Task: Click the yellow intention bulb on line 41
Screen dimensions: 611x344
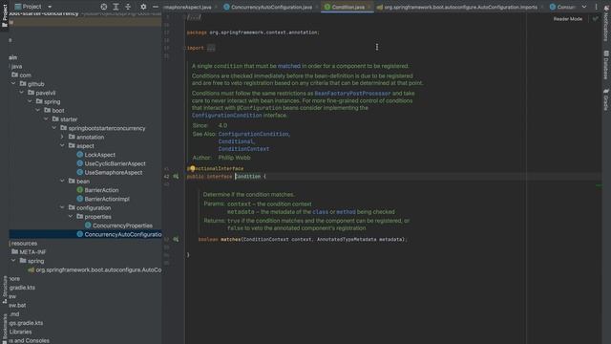Action: (x=193, y=168)
